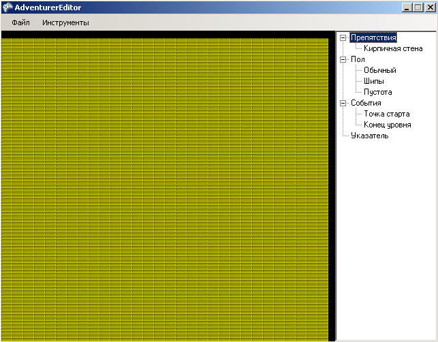The width and height of the screenshot is (438, 342).
Task: Choose Пустота floor type
Action: coord(377,92)
